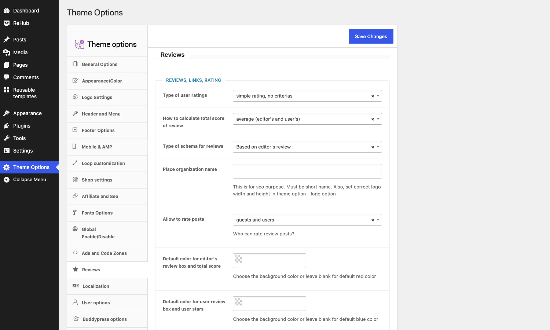Screen dimensions: 550x330
Task: Click the General Options icon
Action: tap(75, 64)
